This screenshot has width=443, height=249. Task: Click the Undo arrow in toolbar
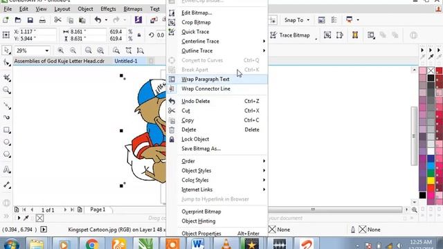click(98, 20)
